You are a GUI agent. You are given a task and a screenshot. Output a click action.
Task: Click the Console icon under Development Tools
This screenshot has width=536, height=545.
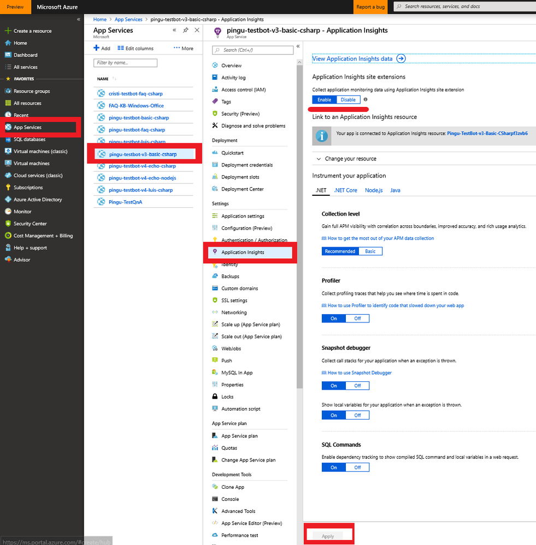pos(215,499)
